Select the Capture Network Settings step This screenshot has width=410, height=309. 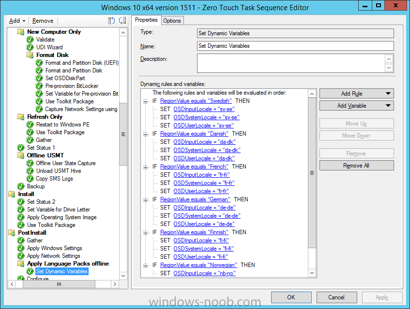click(x=81, y=109)
